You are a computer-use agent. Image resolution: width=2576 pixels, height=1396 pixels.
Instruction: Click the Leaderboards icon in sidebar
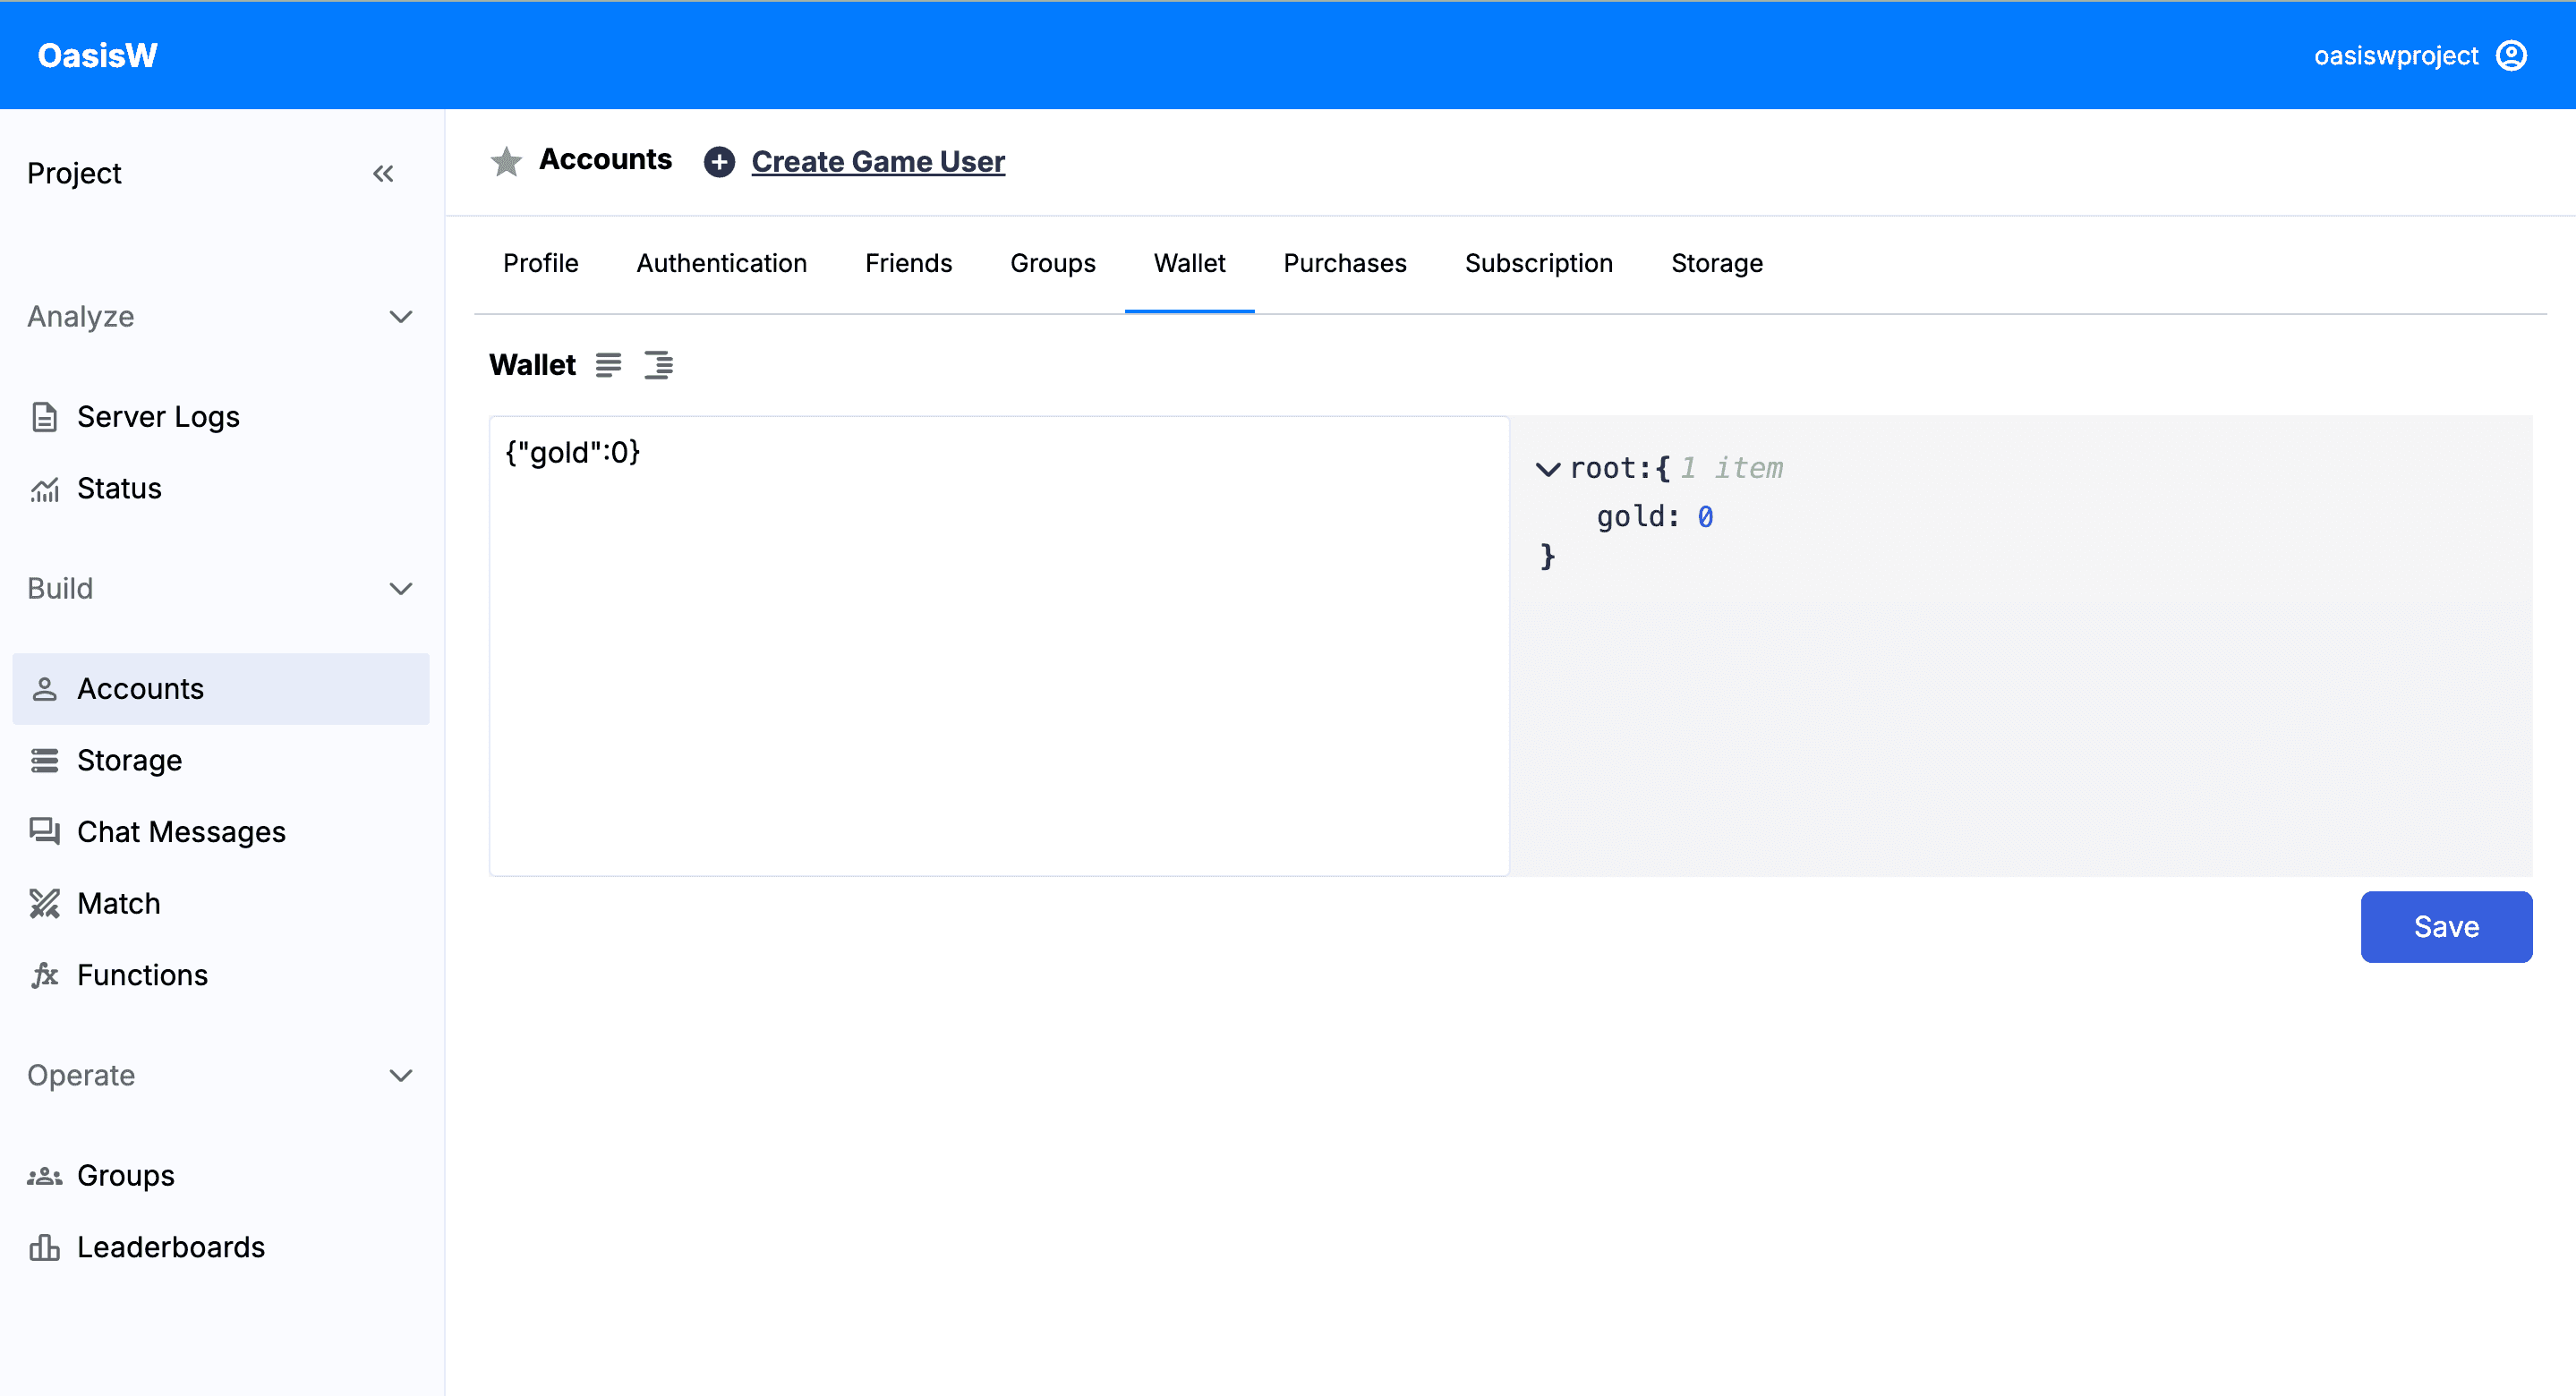(45, 1247)
